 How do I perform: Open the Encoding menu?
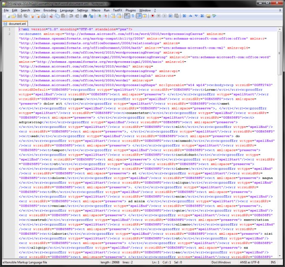[x=50, y=10]
